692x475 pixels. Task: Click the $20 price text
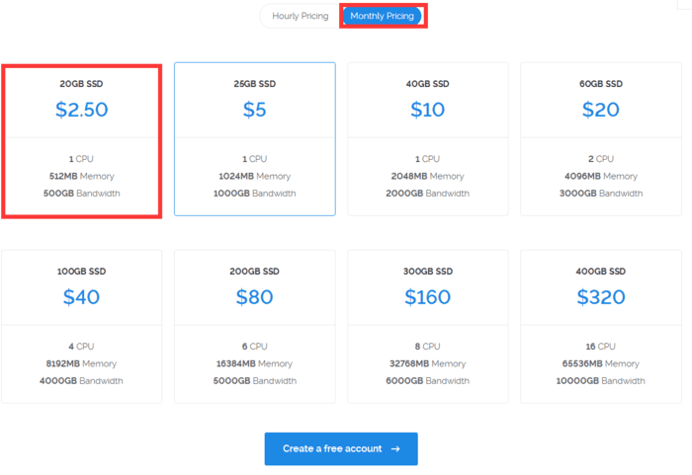tap(601, 110)
